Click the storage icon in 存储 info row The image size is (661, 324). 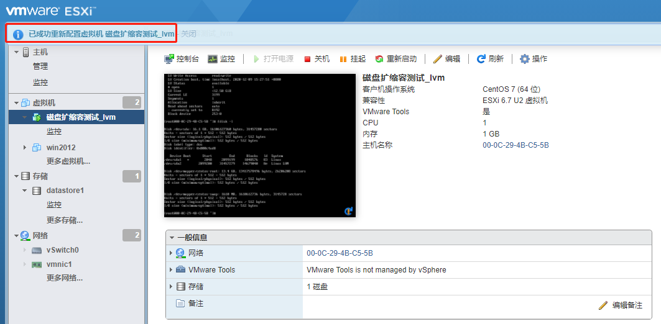point(180,287)
